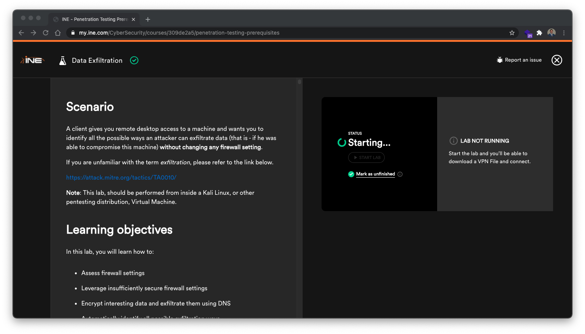The image size is (585, 334).
Task: Select the INE Penetration Testing browser tab
Action: pyautogui.click(x=94, y=19)
